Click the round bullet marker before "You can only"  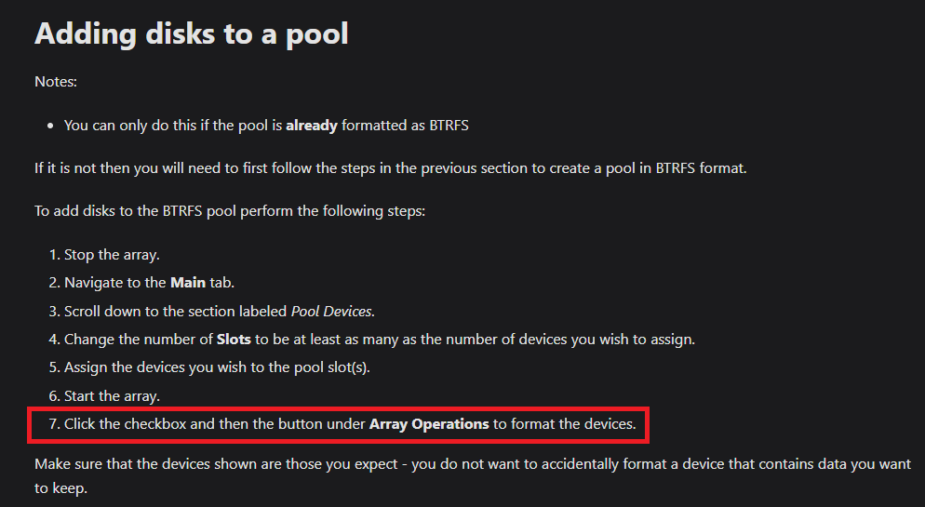coord(51,126)
